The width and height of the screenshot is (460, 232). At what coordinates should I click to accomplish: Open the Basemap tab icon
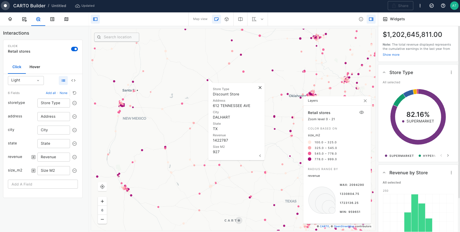66,19
